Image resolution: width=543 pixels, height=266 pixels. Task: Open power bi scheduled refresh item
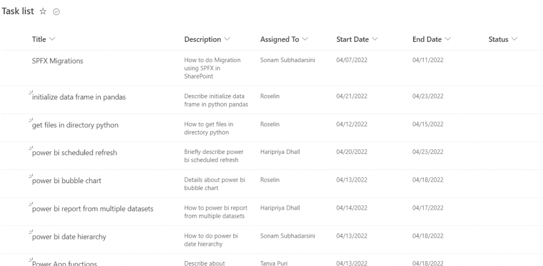pyautogui.click(x=74, y=152)
